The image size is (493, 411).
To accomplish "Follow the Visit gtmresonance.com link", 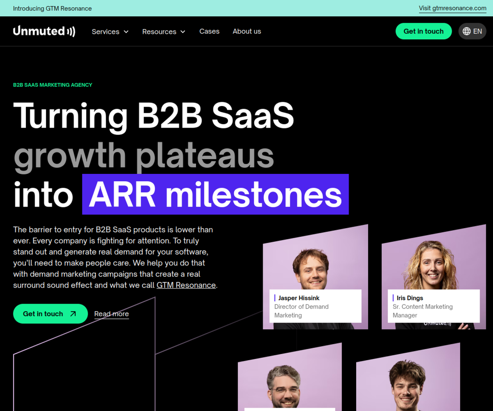I will click(453, 8).
